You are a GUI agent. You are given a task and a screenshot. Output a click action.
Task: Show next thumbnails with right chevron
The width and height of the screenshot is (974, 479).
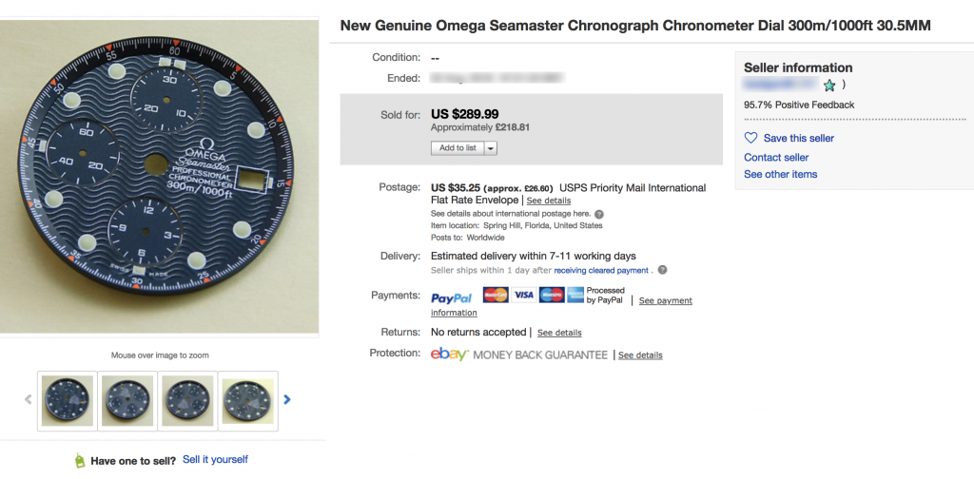coord(287,400)
